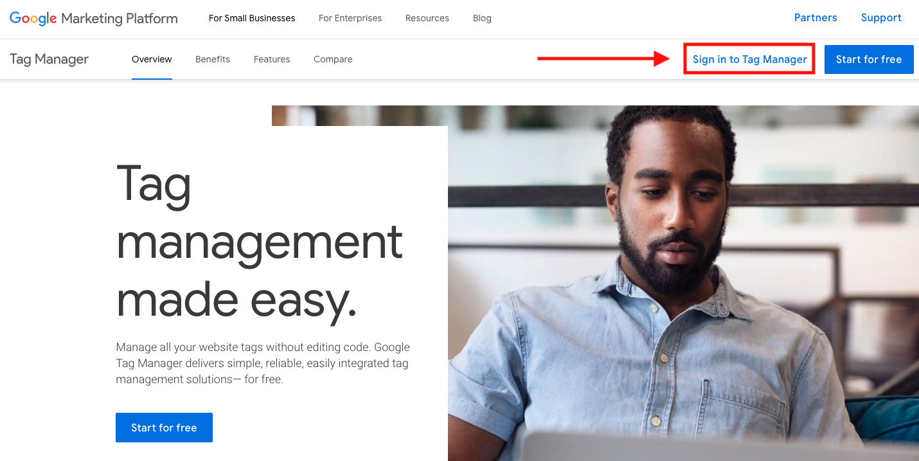Click the colorful Google wordmark logo
Image resolution: width=919 pixels, height=461 pixels.
click(33, 19)
